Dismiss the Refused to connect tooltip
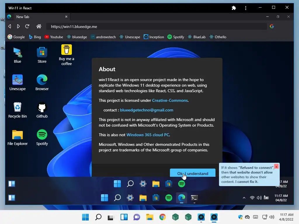 pyautogui.click(x=276, y=167)
